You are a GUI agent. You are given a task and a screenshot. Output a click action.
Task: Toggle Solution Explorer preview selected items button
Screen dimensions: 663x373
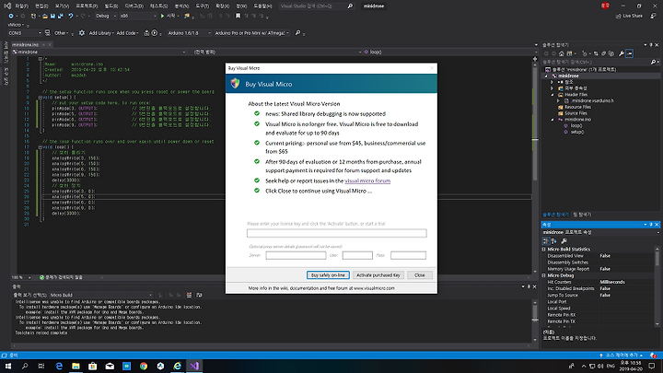tap(629, 53)
